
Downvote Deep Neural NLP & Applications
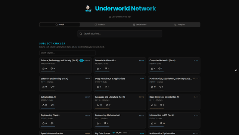(x=107, y=87)
